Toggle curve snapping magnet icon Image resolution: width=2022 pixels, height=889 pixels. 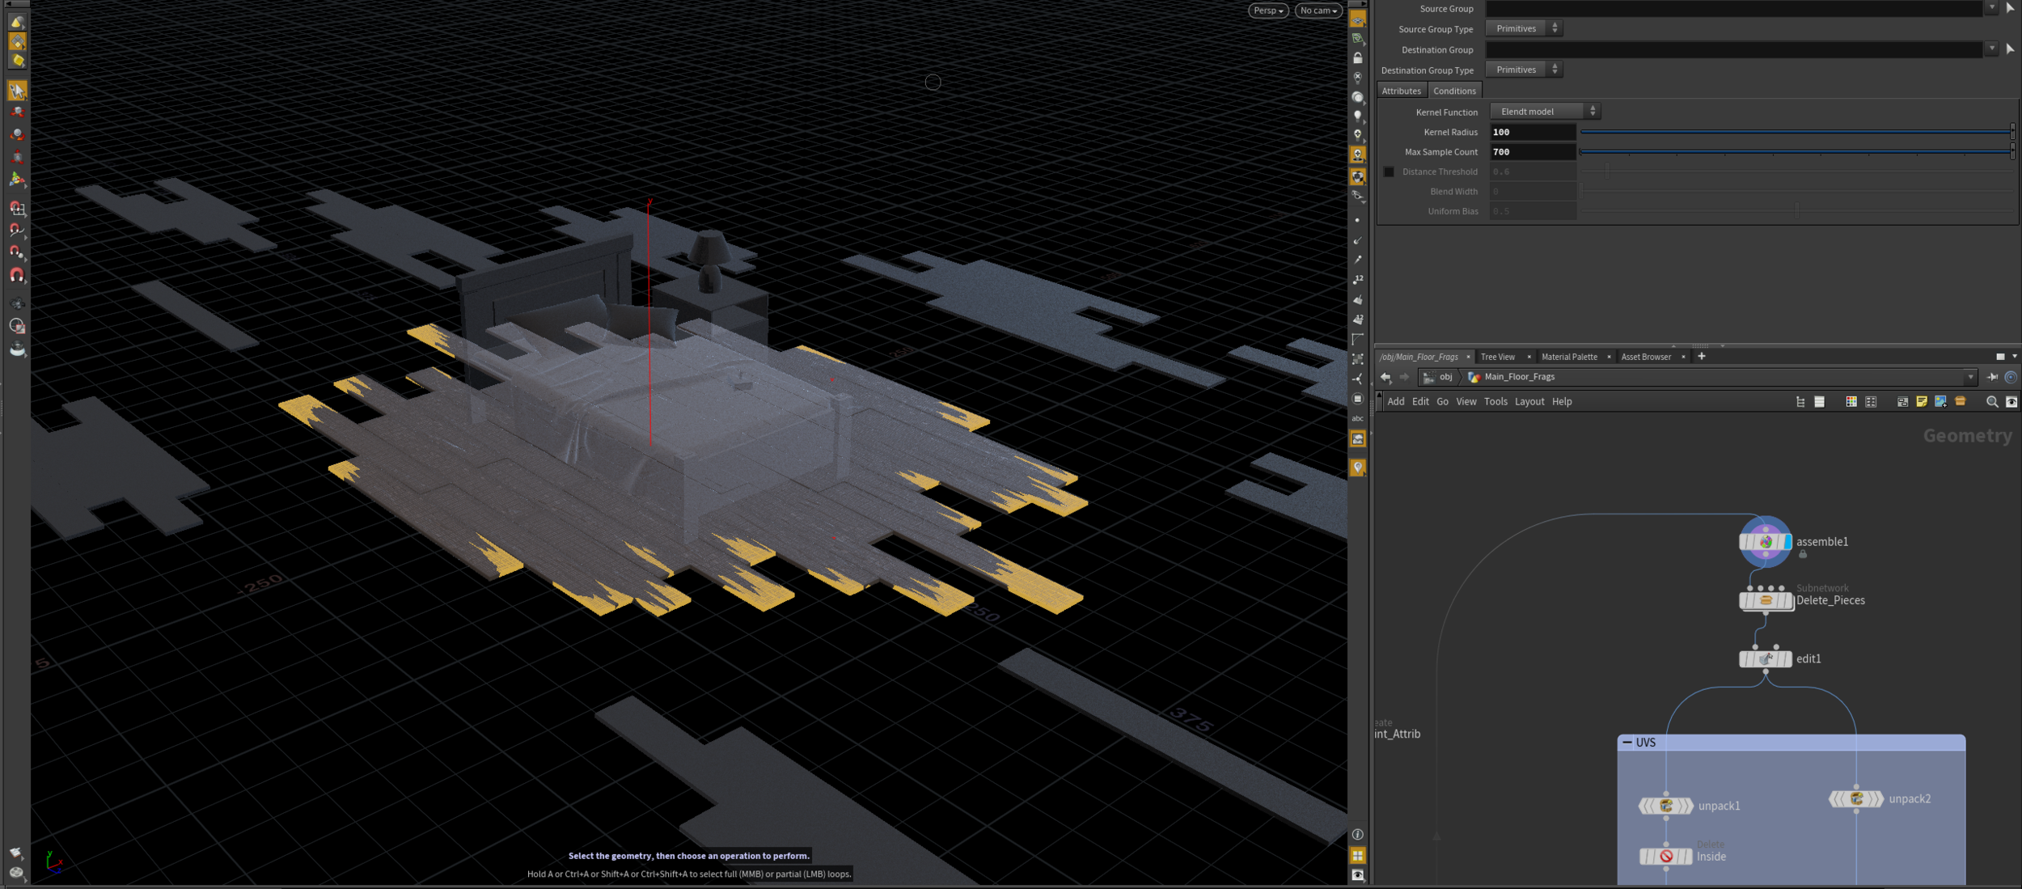(x=17, y=231)
